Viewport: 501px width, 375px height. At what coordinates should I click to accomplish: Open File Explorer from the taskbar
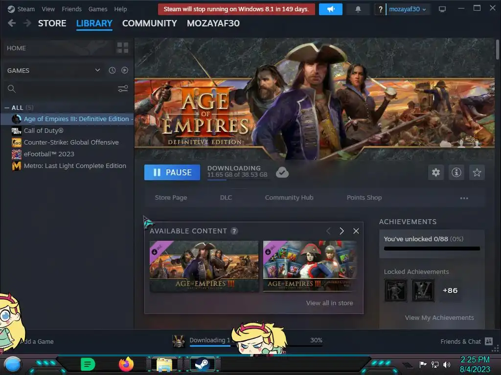164,364
